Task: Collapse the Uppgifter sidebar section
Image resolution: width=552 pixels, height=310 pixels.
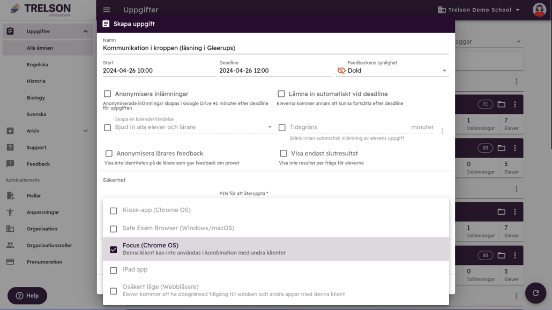Action: [85, 32]
